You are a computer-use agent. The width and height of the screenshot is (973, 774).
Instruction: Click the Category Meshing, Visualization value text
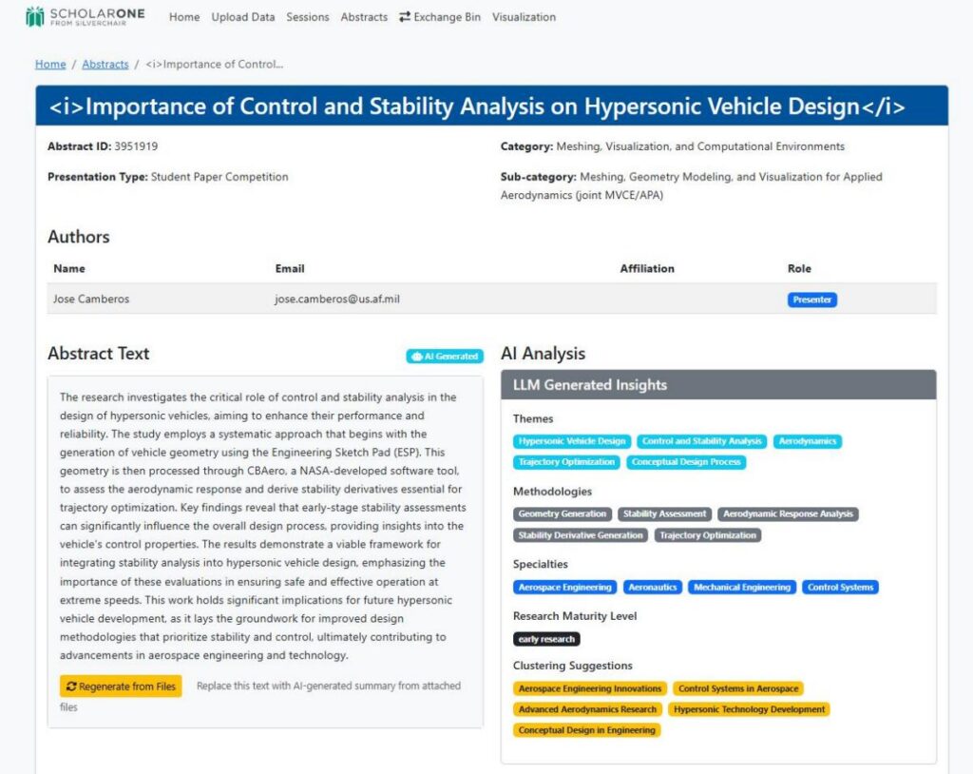click(x=700, y=146)
